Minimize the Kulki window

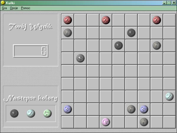tap(164, 3)
